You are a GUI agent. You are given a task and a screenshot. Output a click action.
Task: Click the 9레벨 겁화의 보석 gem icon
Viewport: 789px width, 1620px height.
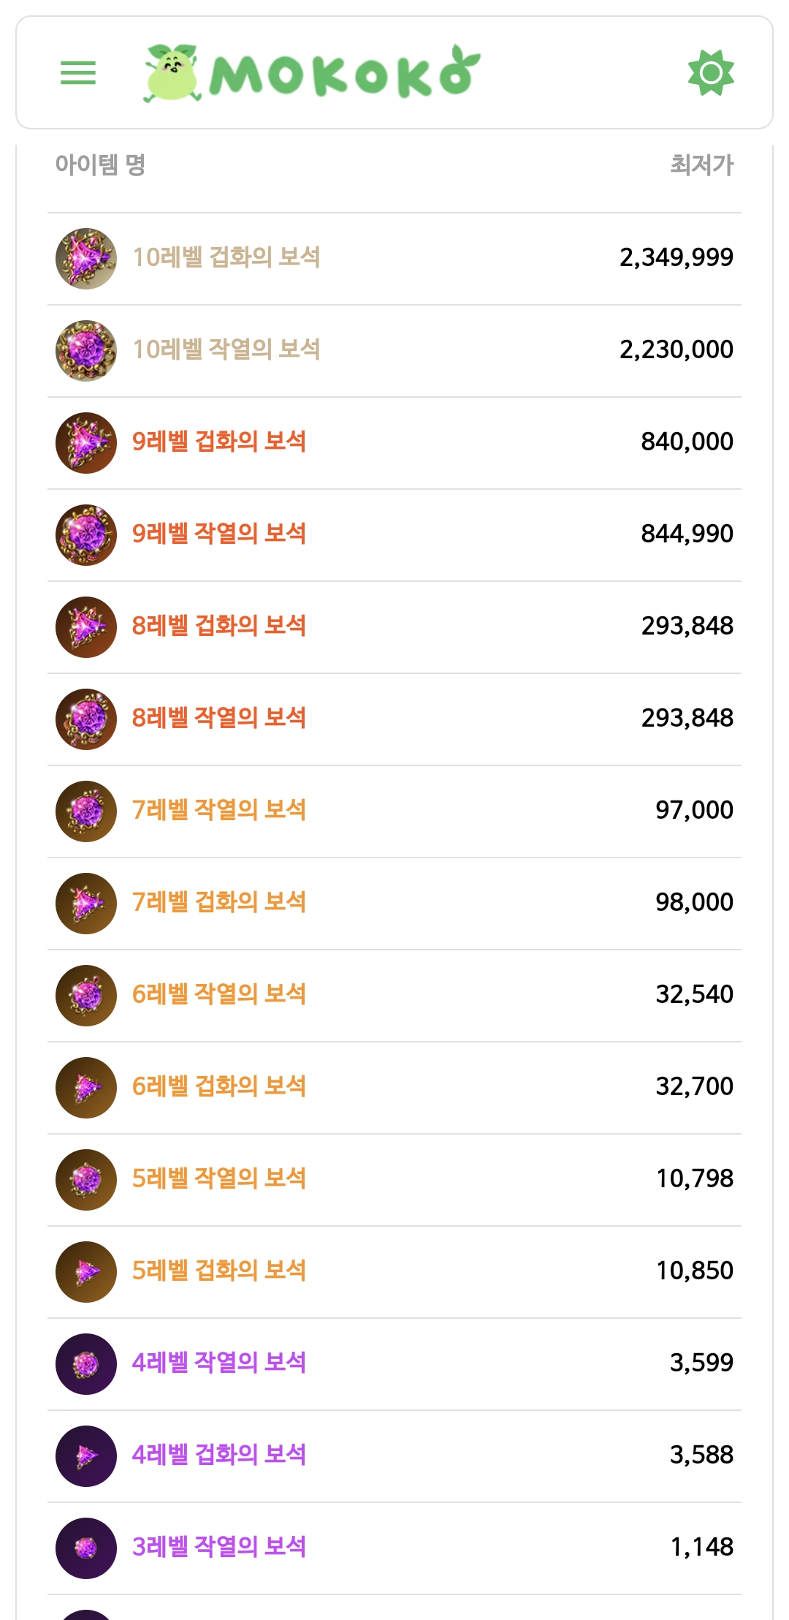click(86, 443)
